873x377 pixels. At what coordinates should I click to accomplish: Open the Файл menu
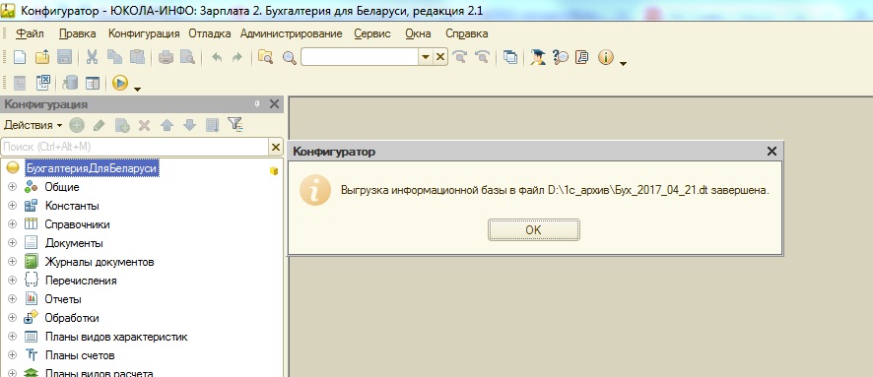point(31,33)
